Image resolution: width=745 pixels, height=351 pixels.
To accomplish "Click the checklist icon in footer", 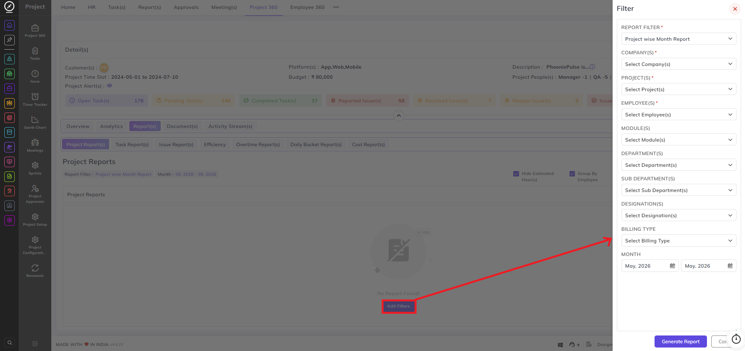I will (x=589, y=344).
